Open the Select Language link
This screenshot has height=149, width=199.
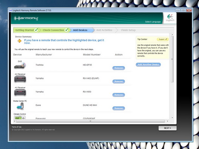153,22
